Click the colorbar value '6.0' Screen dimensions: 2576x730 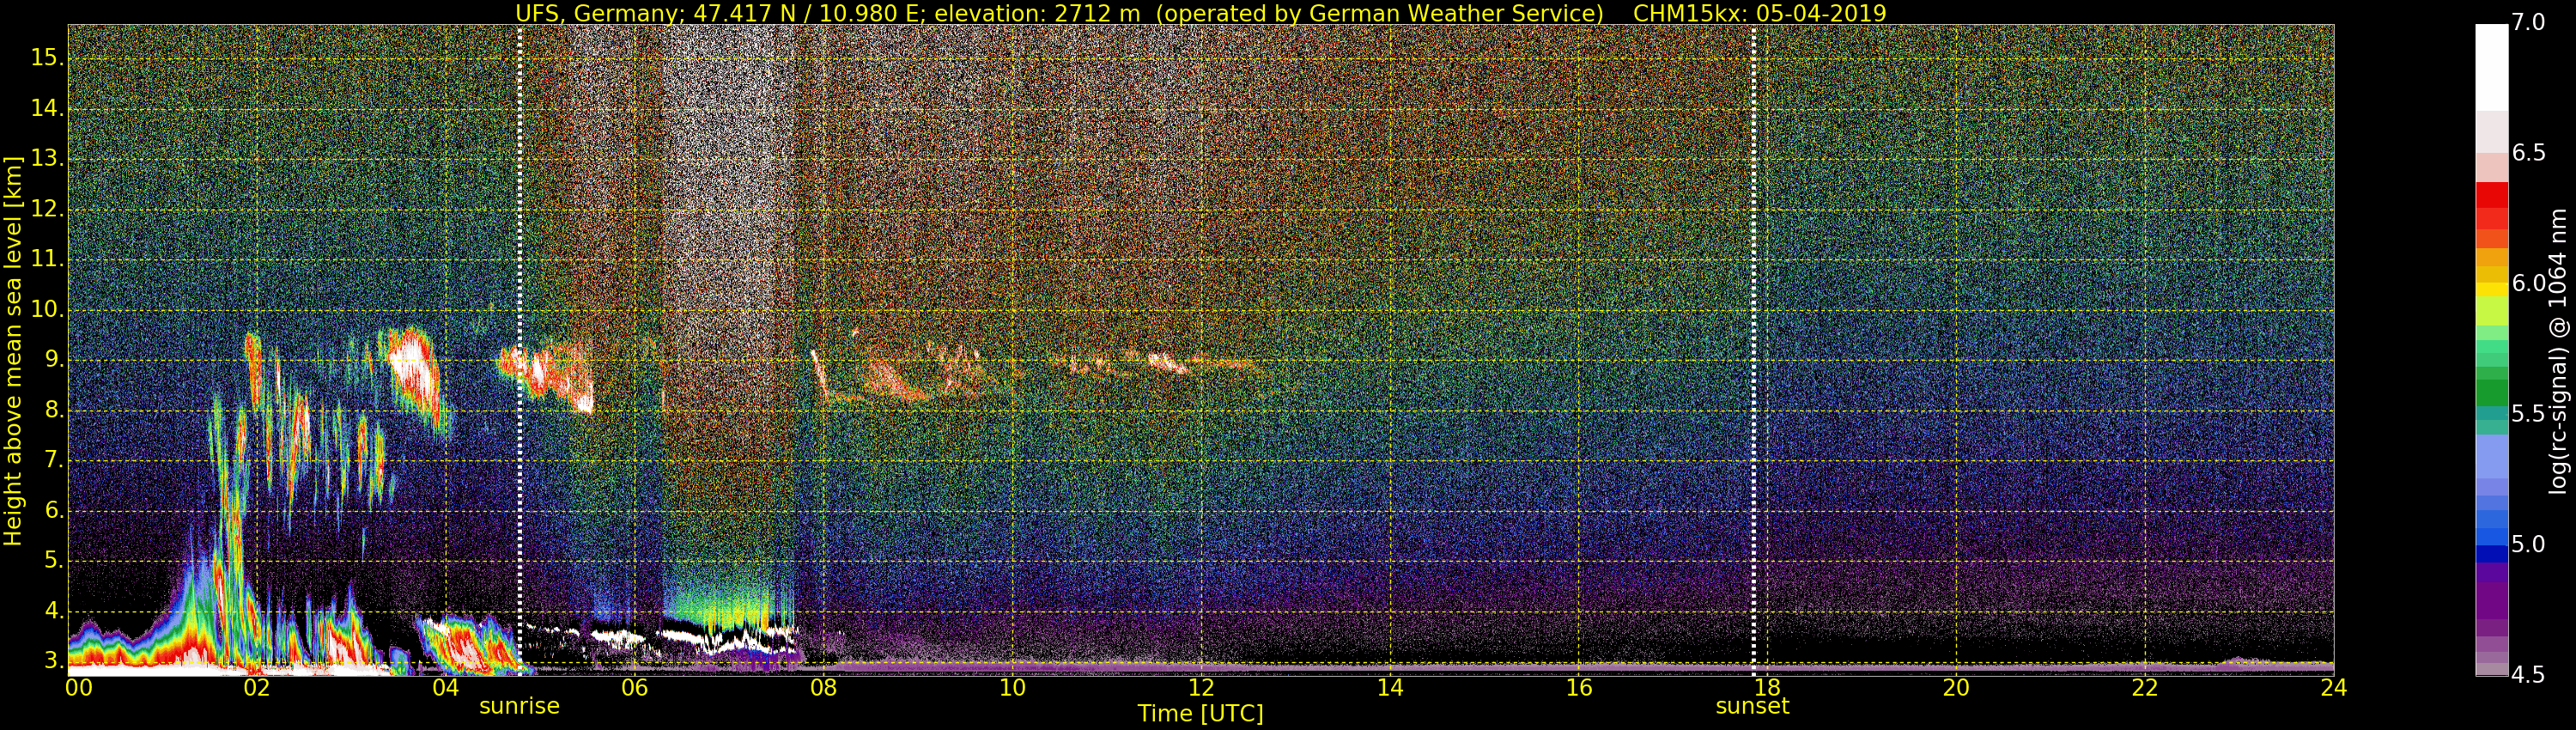click(2529, 283)
